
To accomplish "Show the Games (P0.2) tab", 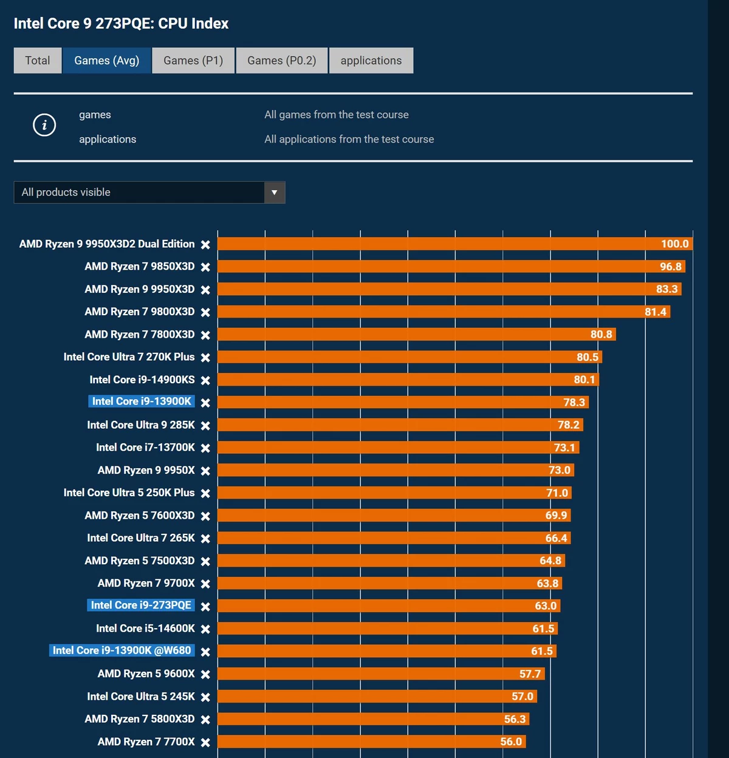I will tap(282, 61).
